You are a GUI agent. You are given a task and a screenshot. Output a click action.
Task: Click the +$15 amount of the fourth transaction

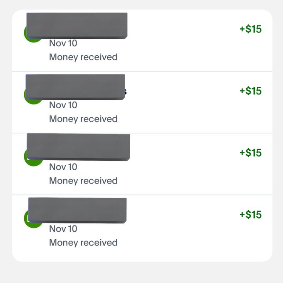(251, 215)
